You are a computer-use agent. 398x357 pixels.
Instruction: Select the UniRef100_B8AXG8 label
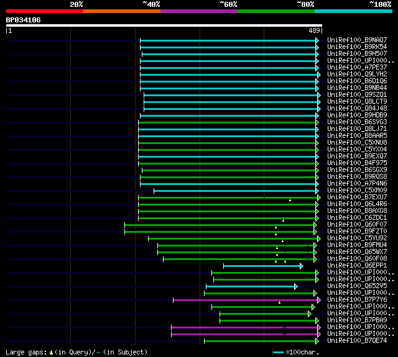[x=357, y=211]
